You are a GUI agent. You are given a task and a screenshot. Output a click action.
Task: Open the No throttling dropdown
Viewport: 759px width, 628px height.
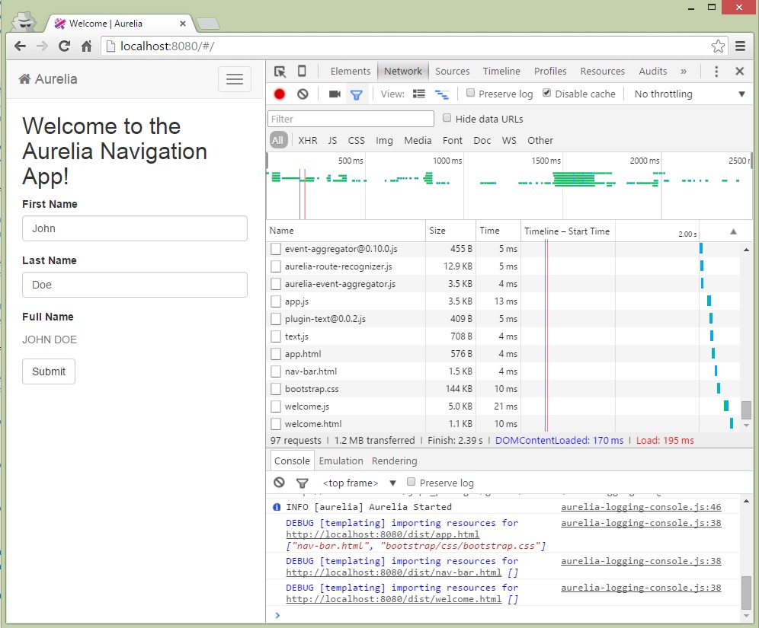point(690,94)
